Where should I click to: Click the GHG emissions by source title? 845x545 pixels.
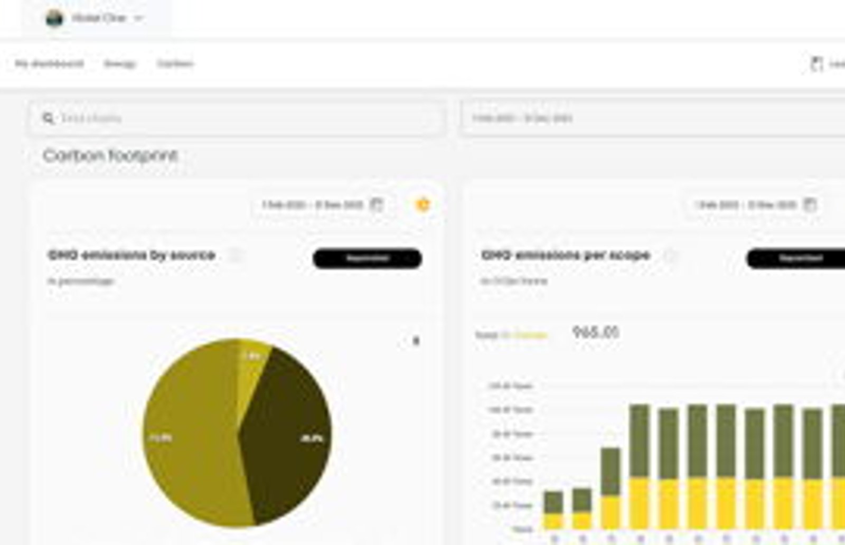pyautogui.click(x=132, y=255)
